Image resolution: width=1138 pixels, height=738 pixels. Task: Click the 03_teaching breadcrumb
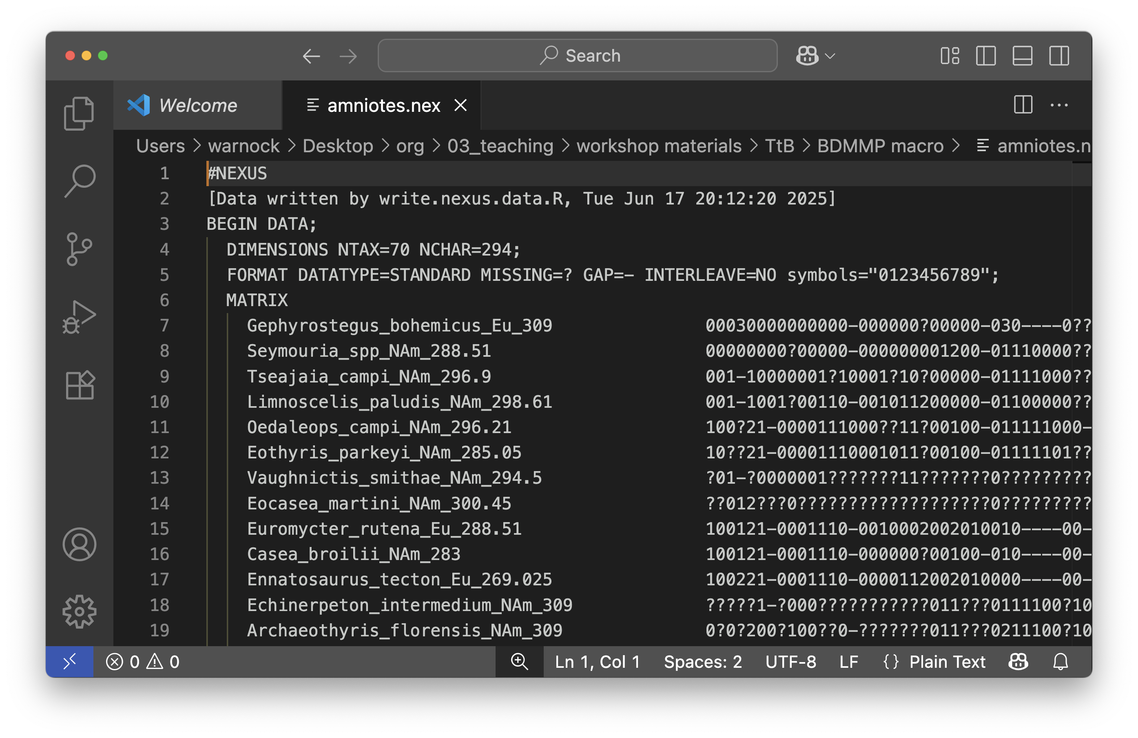pos(500,145)
